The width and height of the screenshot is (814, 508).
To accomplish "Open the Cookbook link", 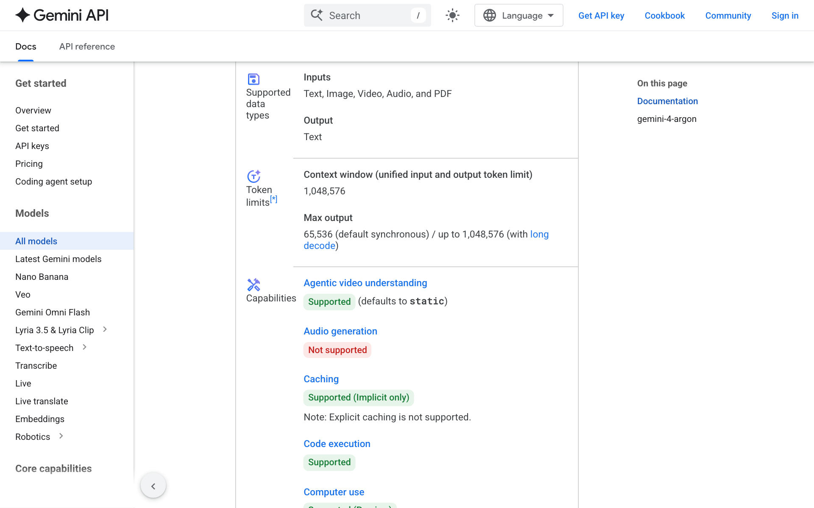I will pyautogui.click(x=664, y=16).
